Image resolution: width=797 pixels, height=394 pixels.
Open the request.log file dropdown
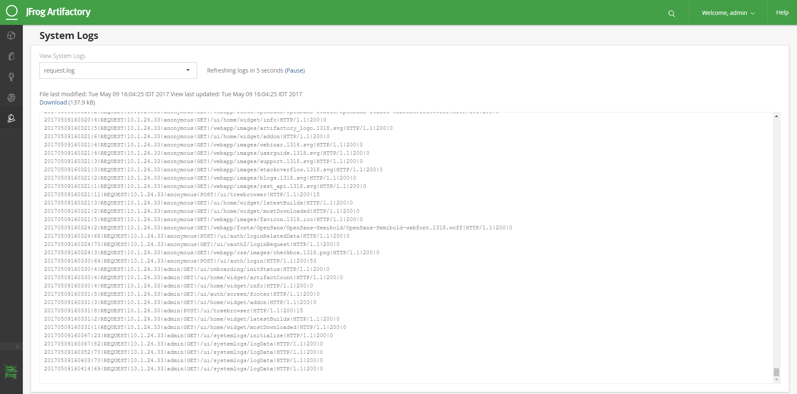118,71
